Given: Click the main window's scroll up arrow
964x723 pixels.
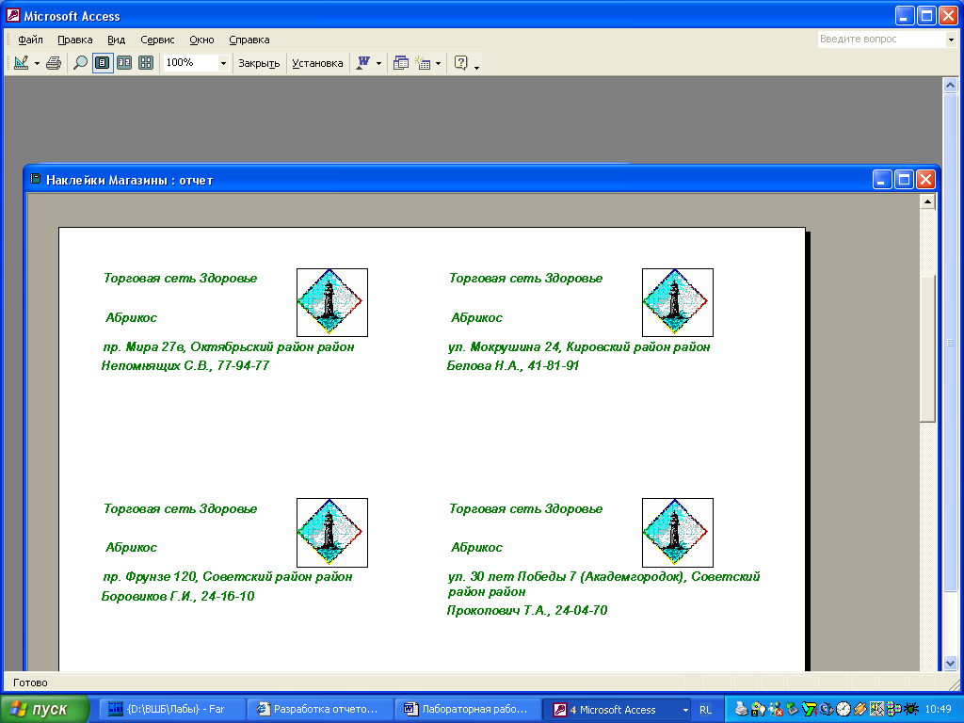Looking at the screenshot, I should pos(950,86).
